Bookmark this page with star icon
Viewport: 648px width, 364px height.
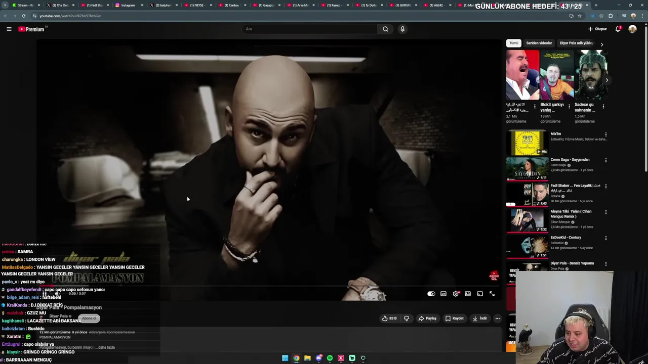pyautogui.click(x=580, y=16)
